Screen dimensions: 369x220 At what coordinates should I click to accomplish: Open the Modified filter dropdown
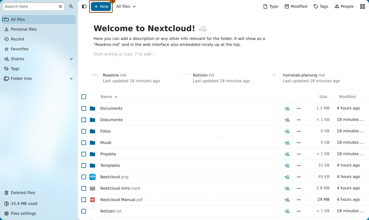click(x=296, y=6)
